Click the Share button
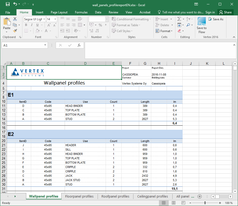This screenshot has width=238, height=206. coord(225,12)
